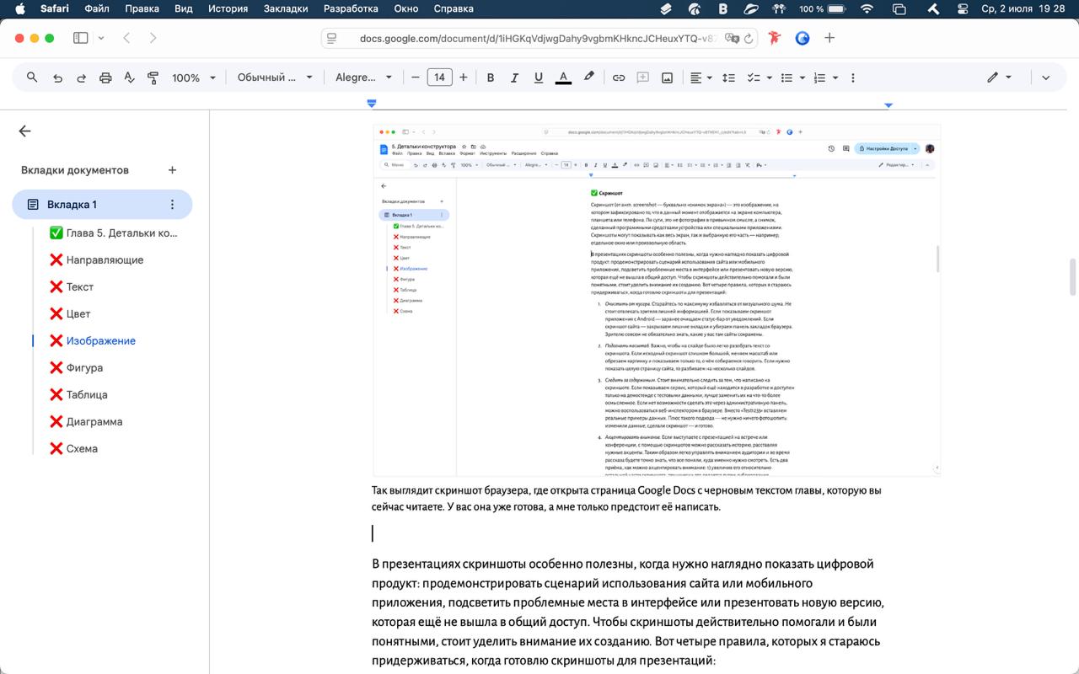
Task: Insert a link with chain icon
Action: pos(619,78)
